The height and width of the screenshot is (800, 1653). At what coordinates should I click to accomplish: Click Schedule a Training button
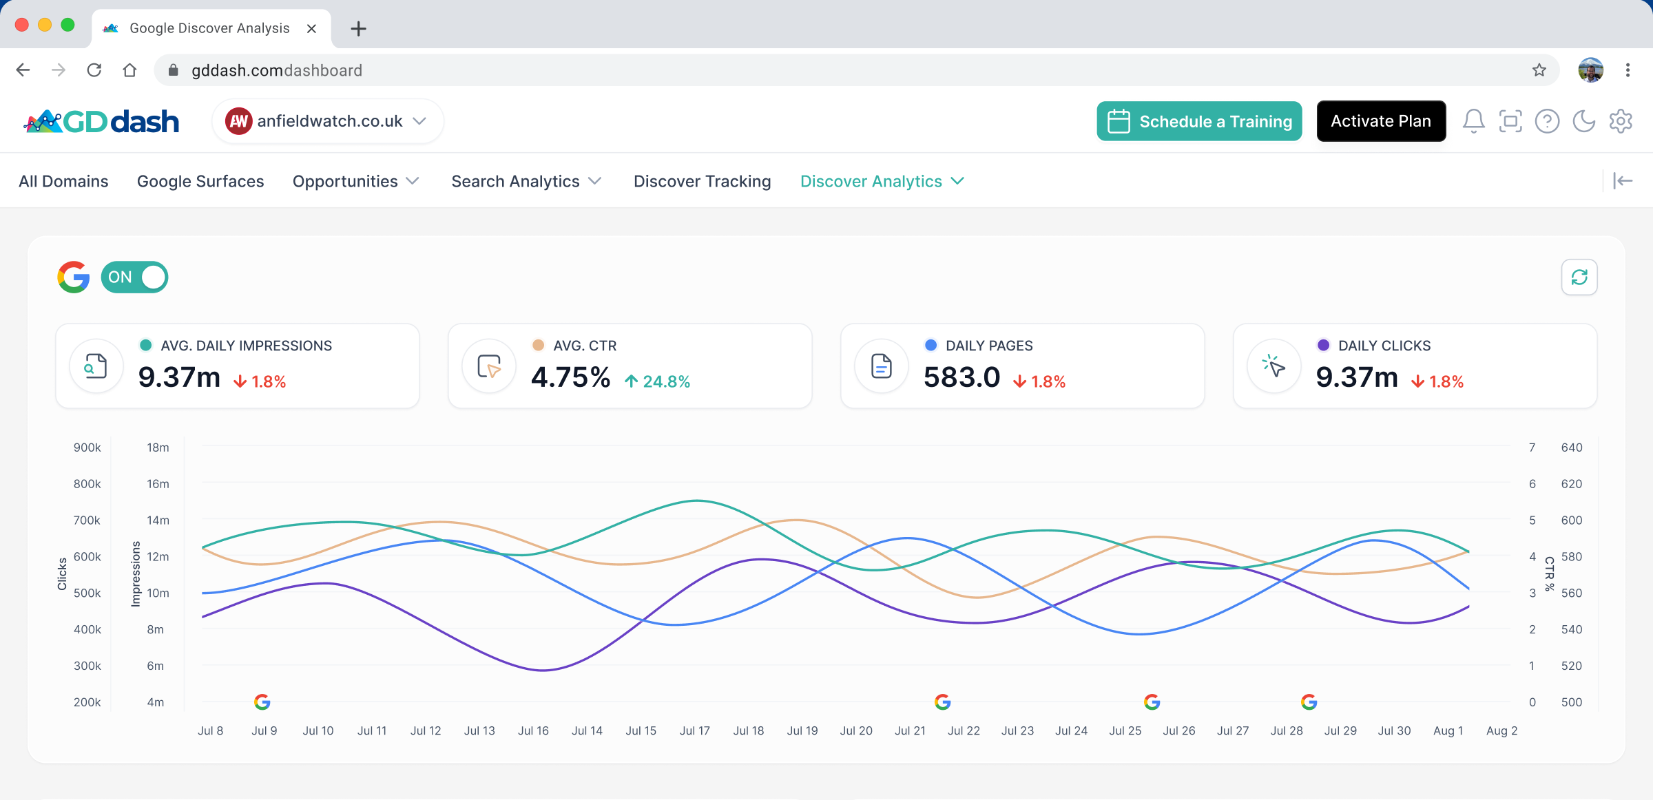tap(1199, 121)
